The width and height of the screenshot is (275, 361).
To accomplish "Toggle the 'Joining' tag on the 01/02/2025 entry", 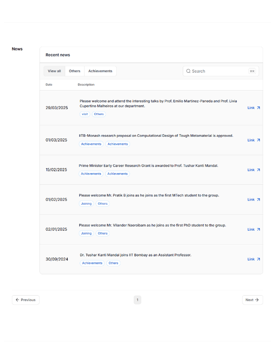I will [x=86, y=204].
